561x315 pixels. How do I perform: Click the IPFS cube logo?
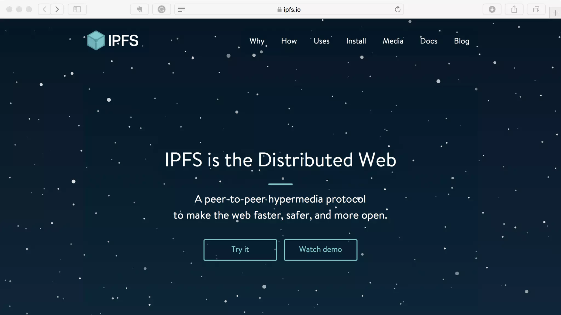pyautogui.click(x=96, y=40)
